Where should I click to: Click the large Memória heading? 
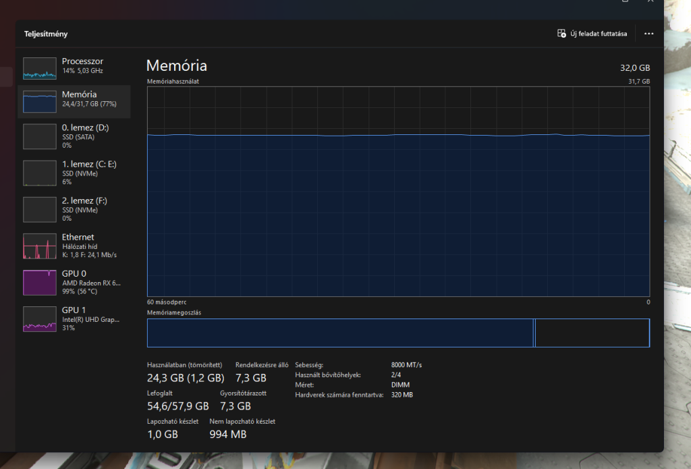177,66
